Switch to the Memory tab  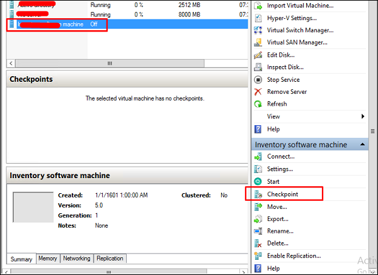(x=48, y=259)
